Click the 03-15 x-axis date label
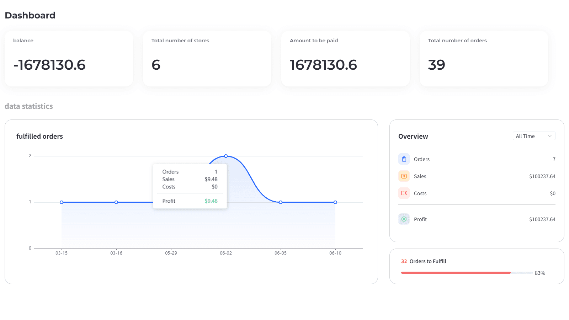The width and height of the screenshot is (569, 320). pos(62,253)
